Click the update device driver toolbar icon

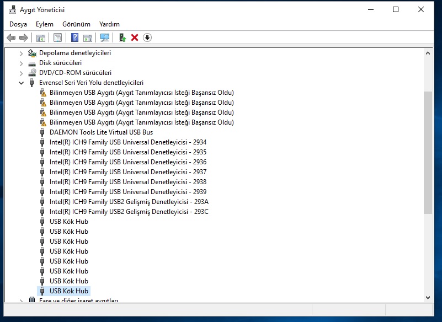(122, 37)
